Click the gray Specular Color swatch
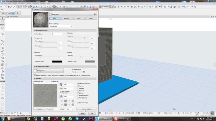216x121 pixels. [90, 62]
